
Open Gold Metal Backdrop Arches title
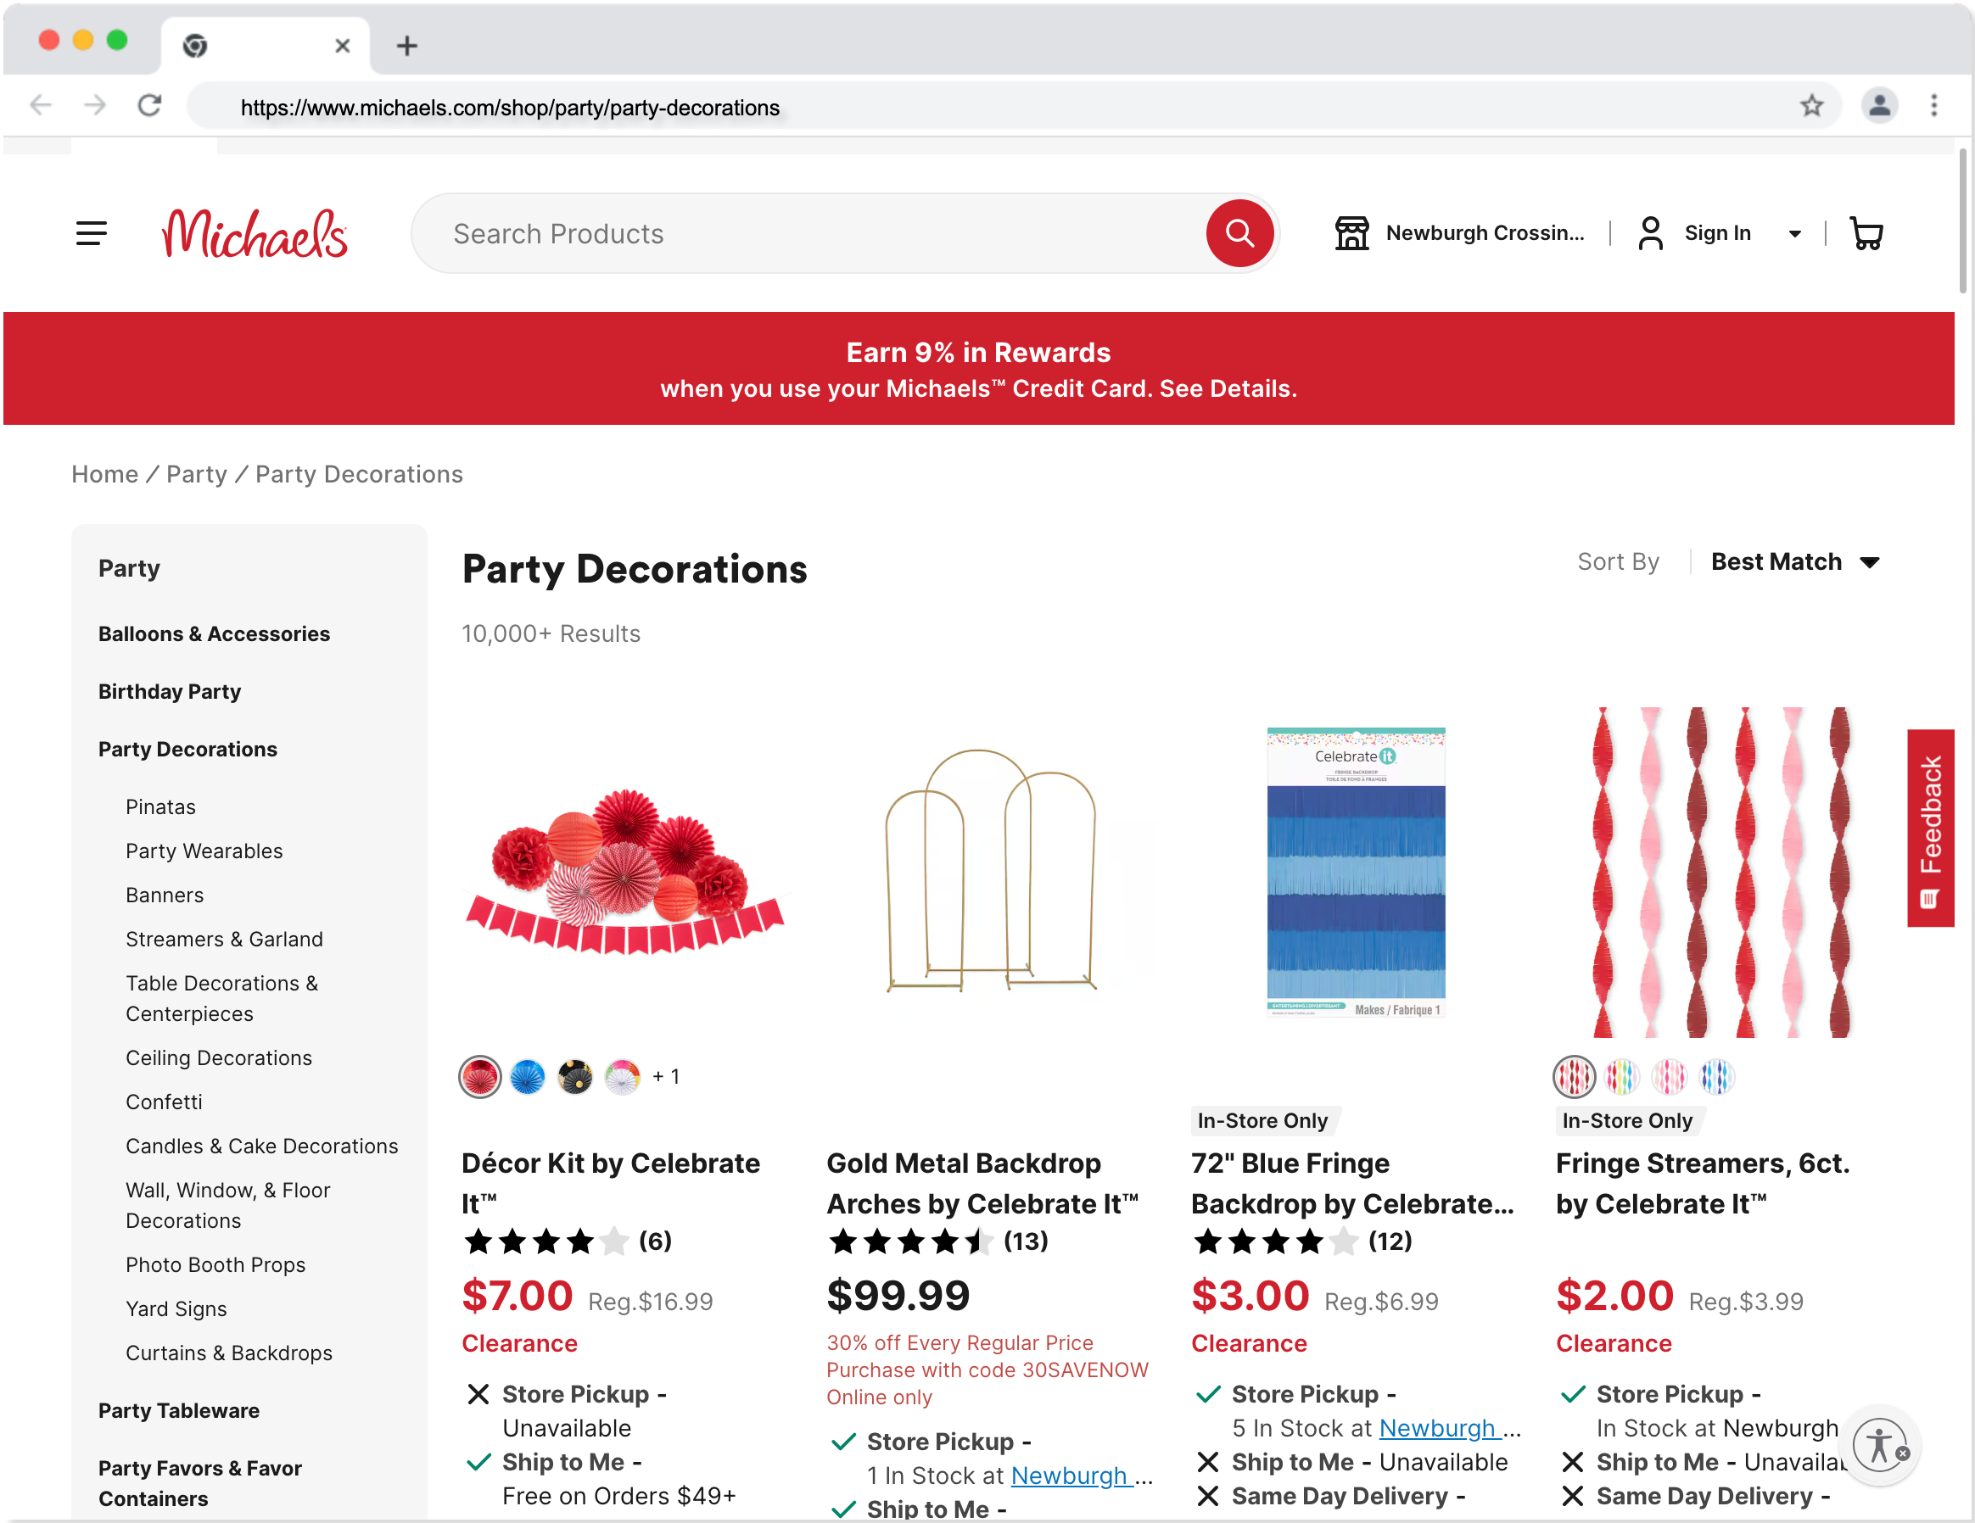[x=983, y=1183]
